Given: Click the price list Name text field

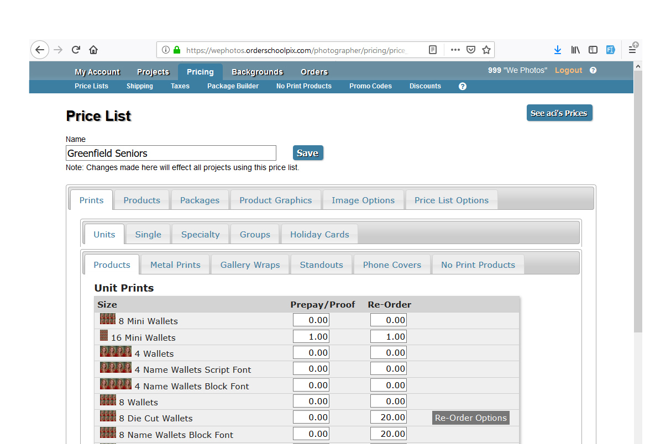Looking at the screenshot, I should pos(171,154).
